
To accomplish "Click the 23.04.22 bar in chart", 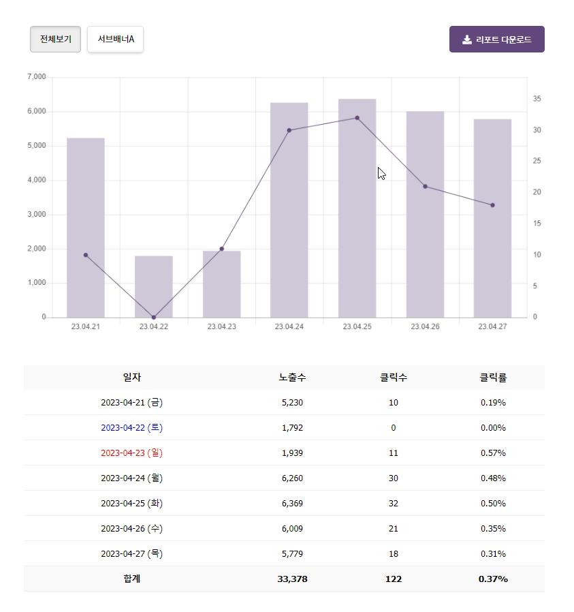I will [154, 286].
